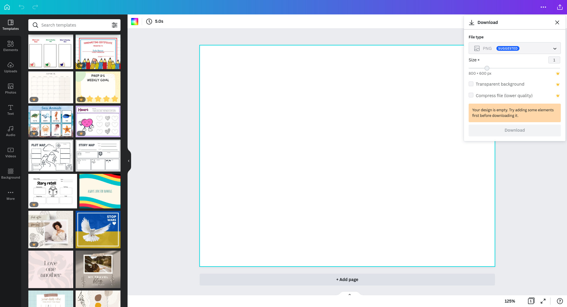This screenshot has height=307, width=567.
Task: Click the crown icon beside Transparent background
Action: (558, 84)
